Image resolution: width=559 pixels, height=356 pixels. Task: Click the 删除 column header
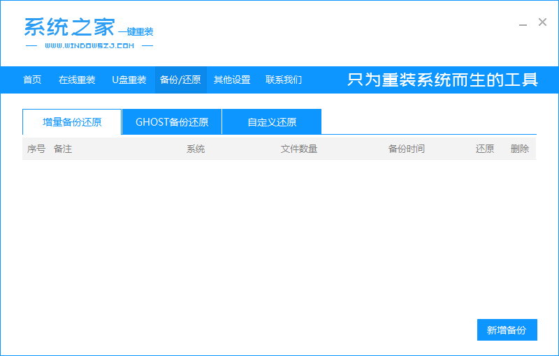coord(520,149)
